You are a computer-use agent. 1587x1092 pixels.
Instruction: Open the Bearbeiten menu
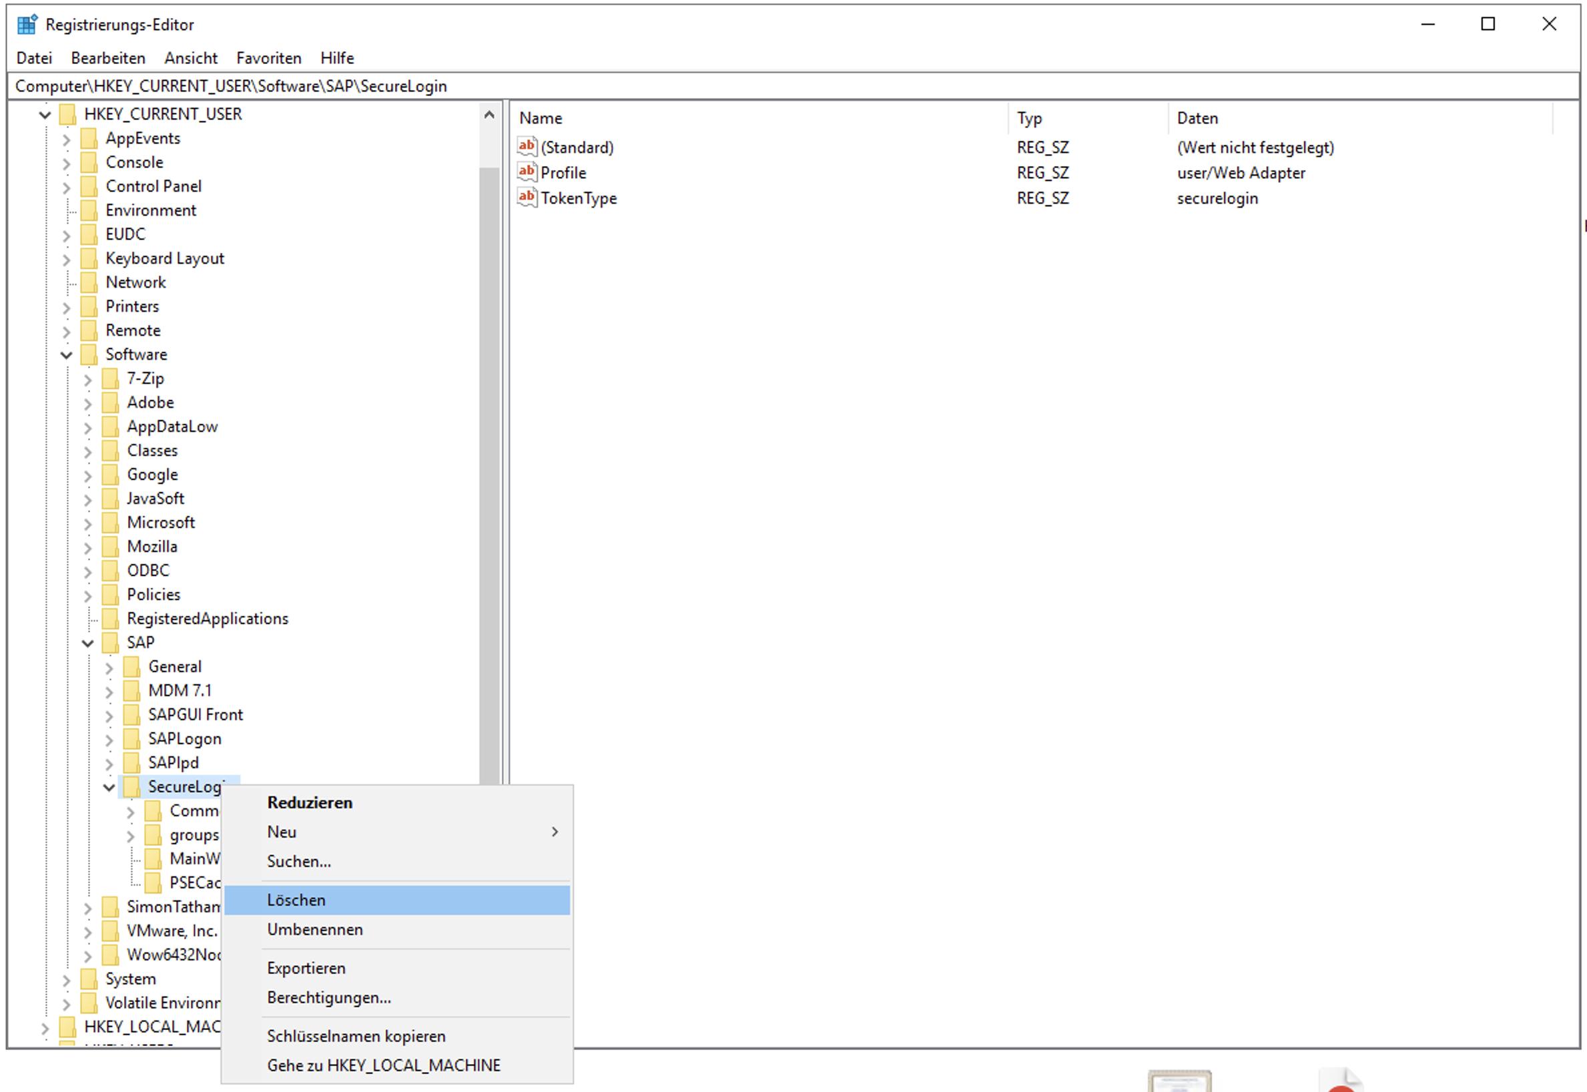coord(108,58)
